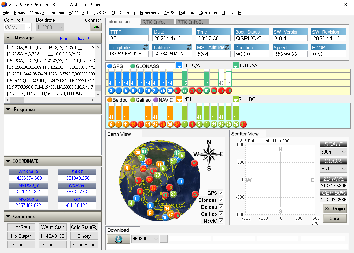
Task: Toggle Latitude display format icon
Action: tap(189, 47)
